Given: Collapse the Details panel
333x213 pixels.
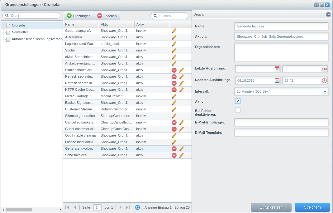Looking at the screenshot, I should pos(328,14).
